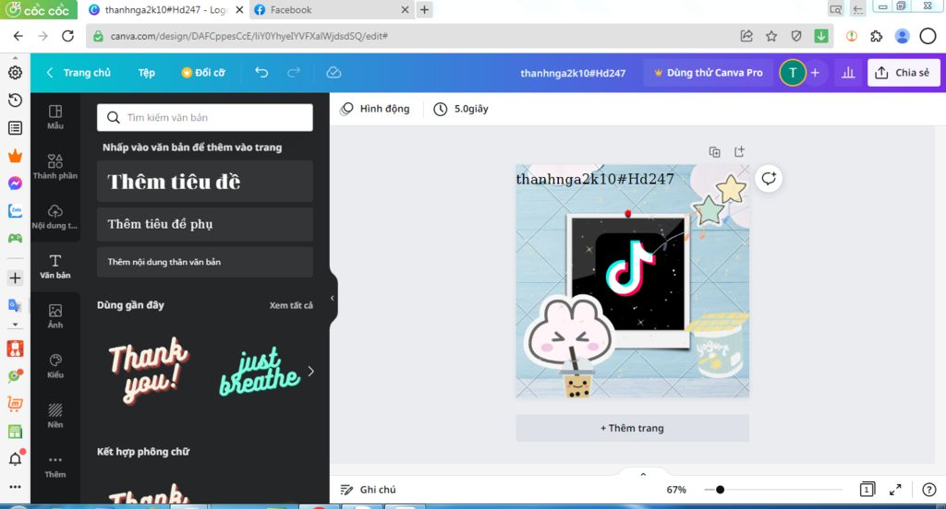This screenshot has width=946, height=509.
Task: Open a new browser tab
Action: point(425,9)
